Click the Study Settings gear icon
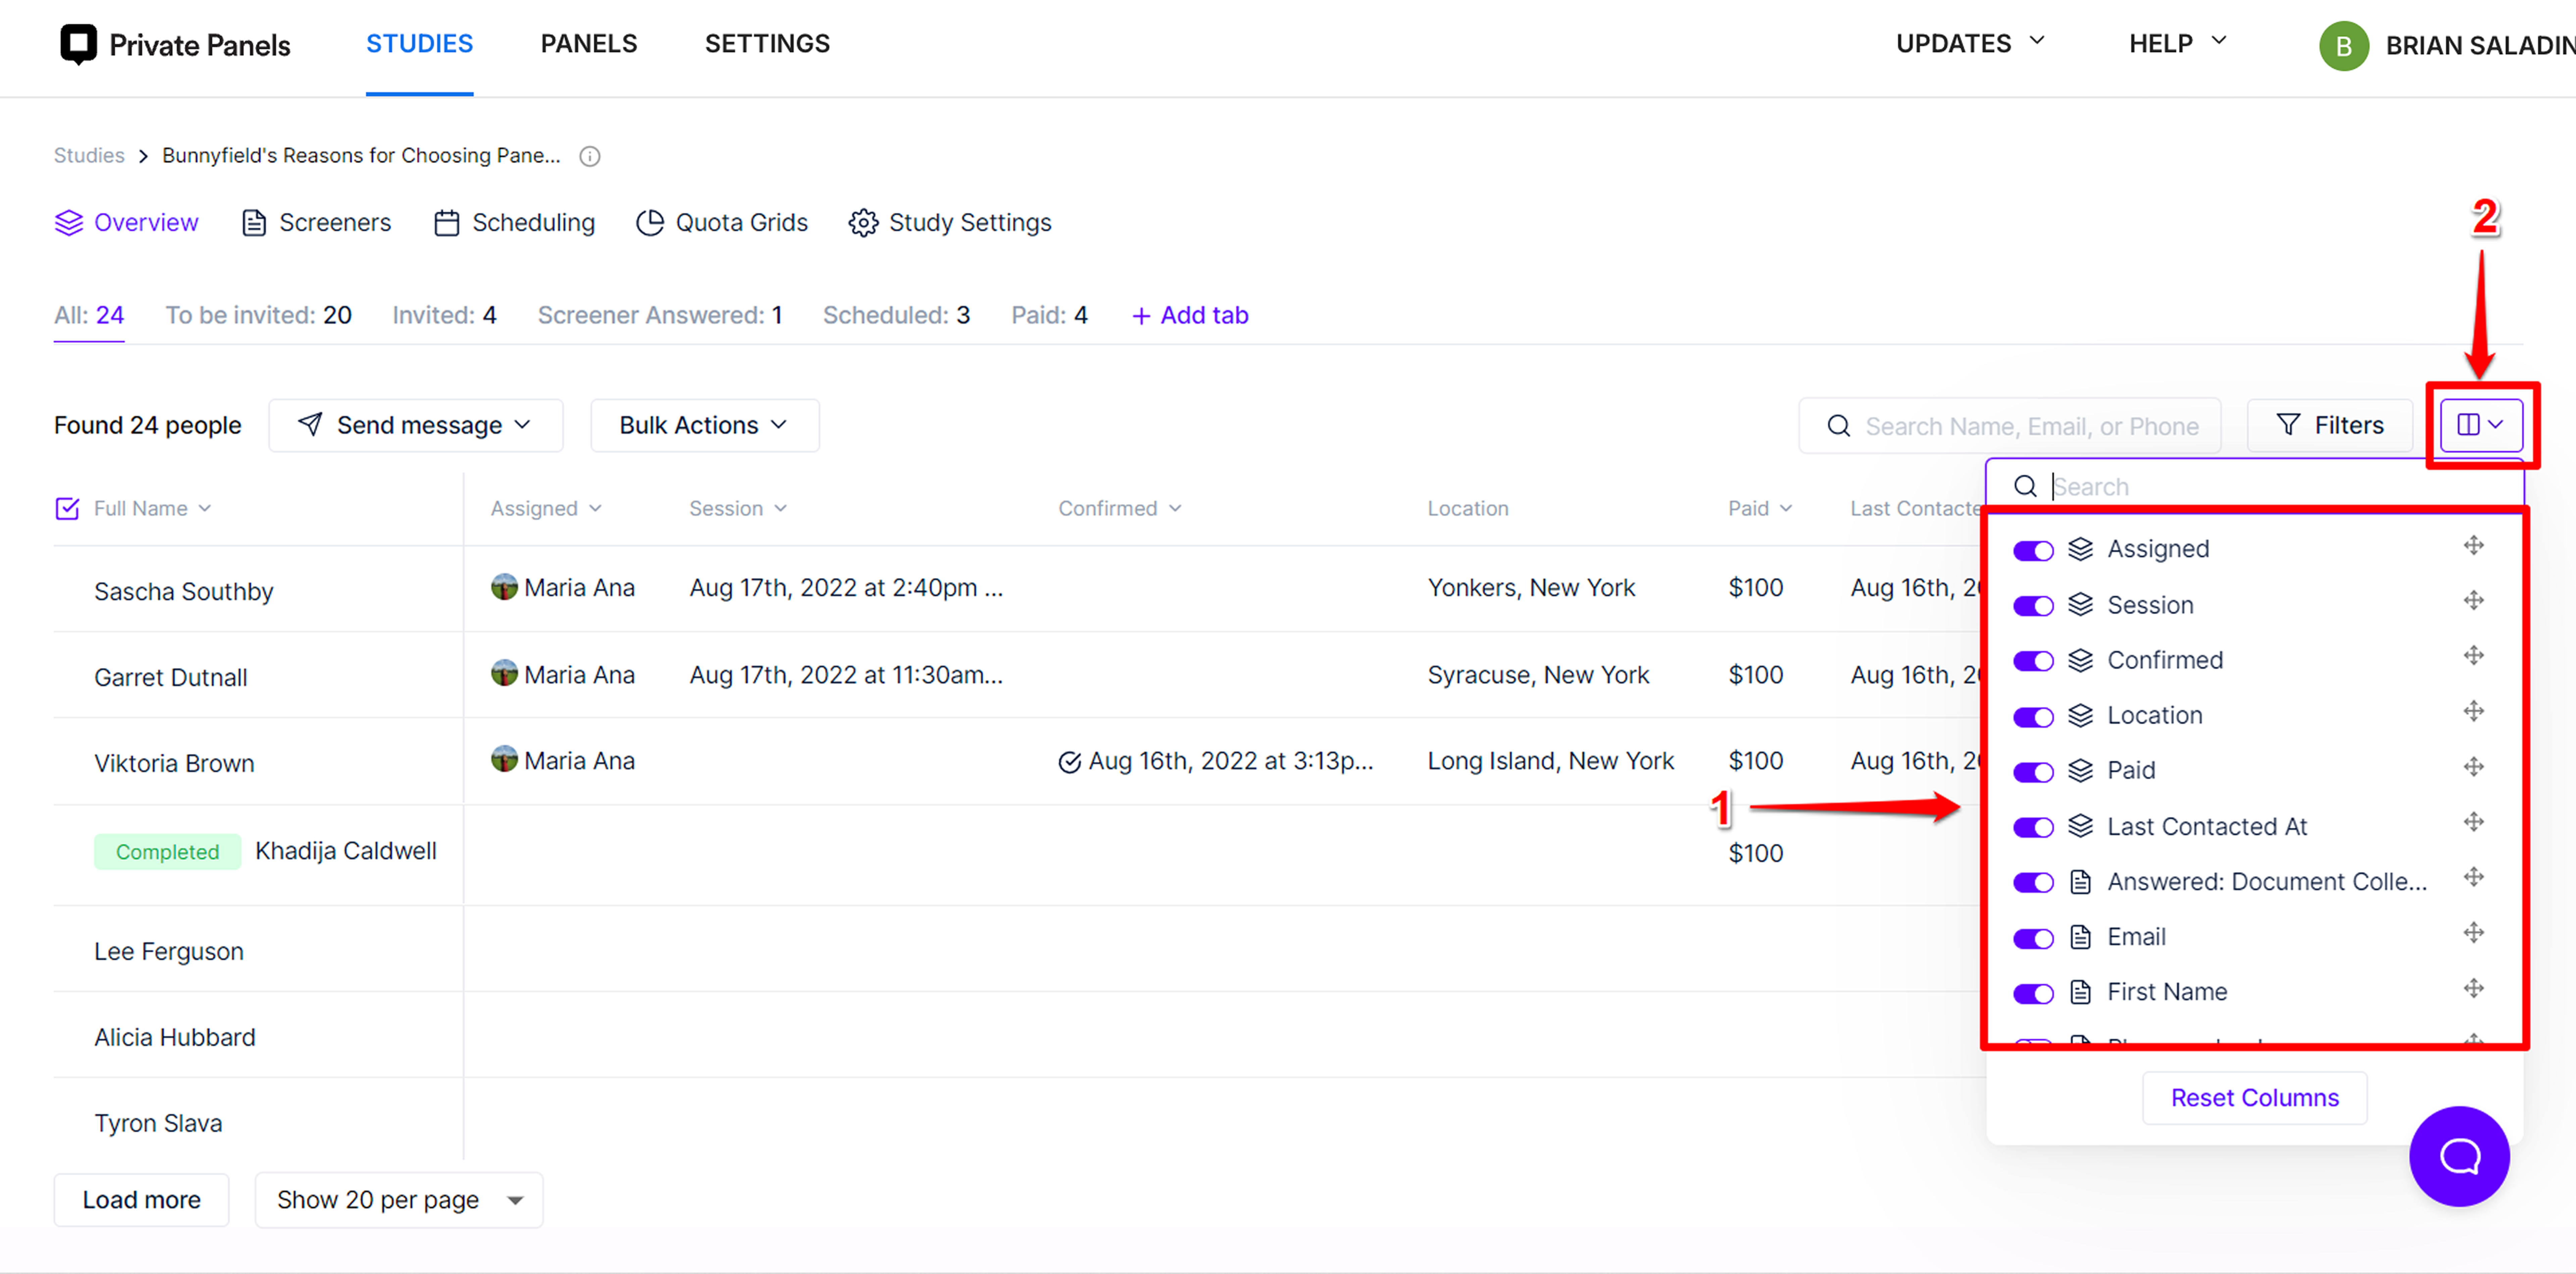Screen dimensions: 2576x1274 click(x=863, y=223)
